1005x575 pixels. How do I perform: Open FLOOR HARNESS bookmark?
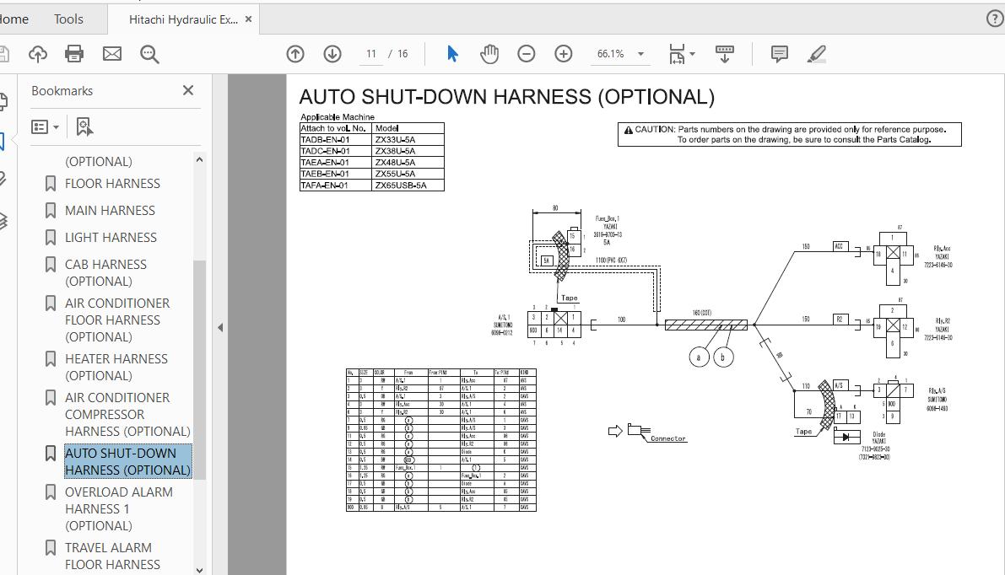coord(112,184)
